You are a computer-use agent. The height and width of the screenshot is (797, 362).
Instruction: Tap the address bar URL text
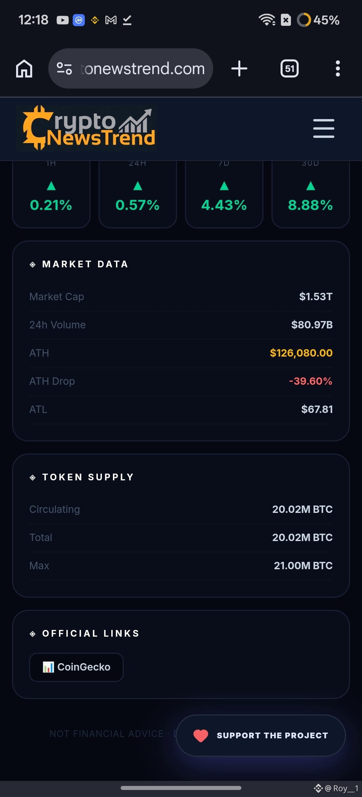click(143, 68)
